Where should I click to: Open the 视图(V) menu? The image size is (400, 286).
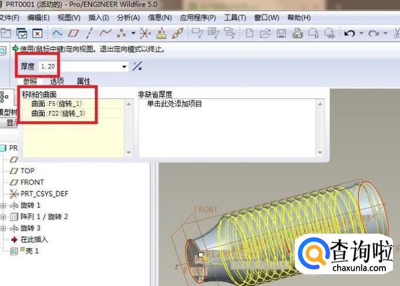(x=69, y=18)
